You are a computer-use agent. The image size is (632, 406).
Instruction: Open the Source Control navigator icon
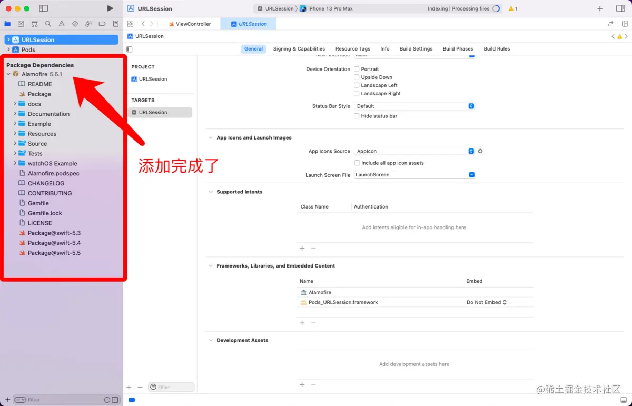point(21,24)
